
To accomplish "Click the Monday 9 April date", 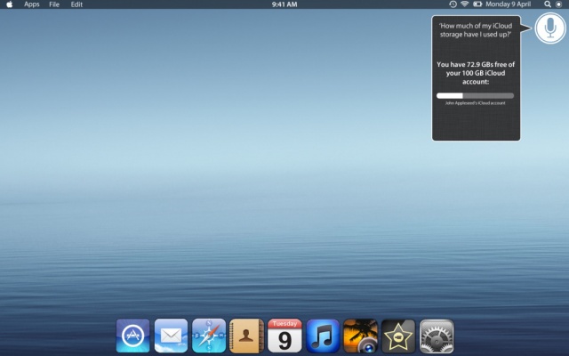I will [508, 4].
